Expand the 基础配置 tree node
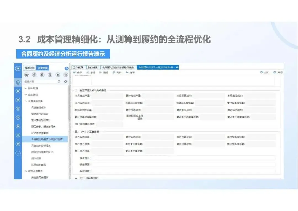The height and width of the screenshot is (211, 298). pyautogui.click(x=26, y=88)
